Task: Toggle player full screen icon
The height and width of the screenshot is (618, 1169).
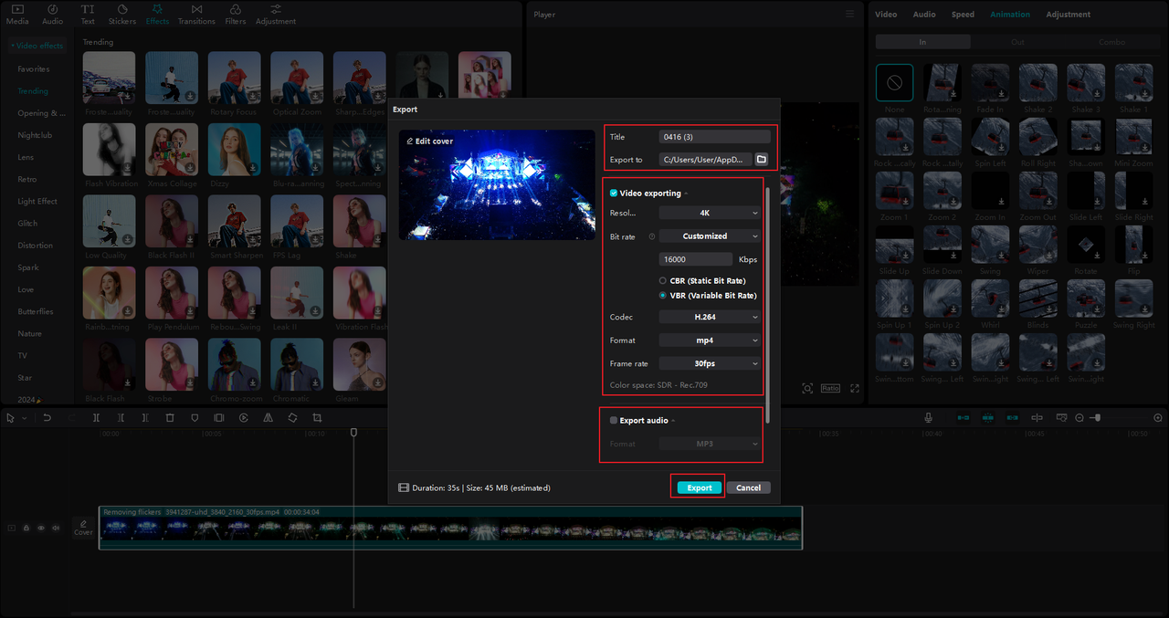Action: [x=855, y=388]
